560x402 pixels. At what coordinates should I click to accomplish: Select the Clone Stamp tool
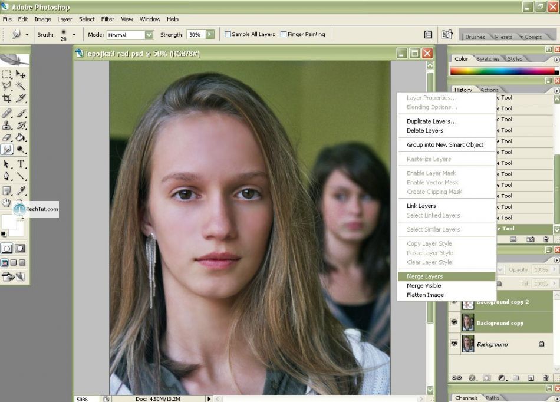6,126
